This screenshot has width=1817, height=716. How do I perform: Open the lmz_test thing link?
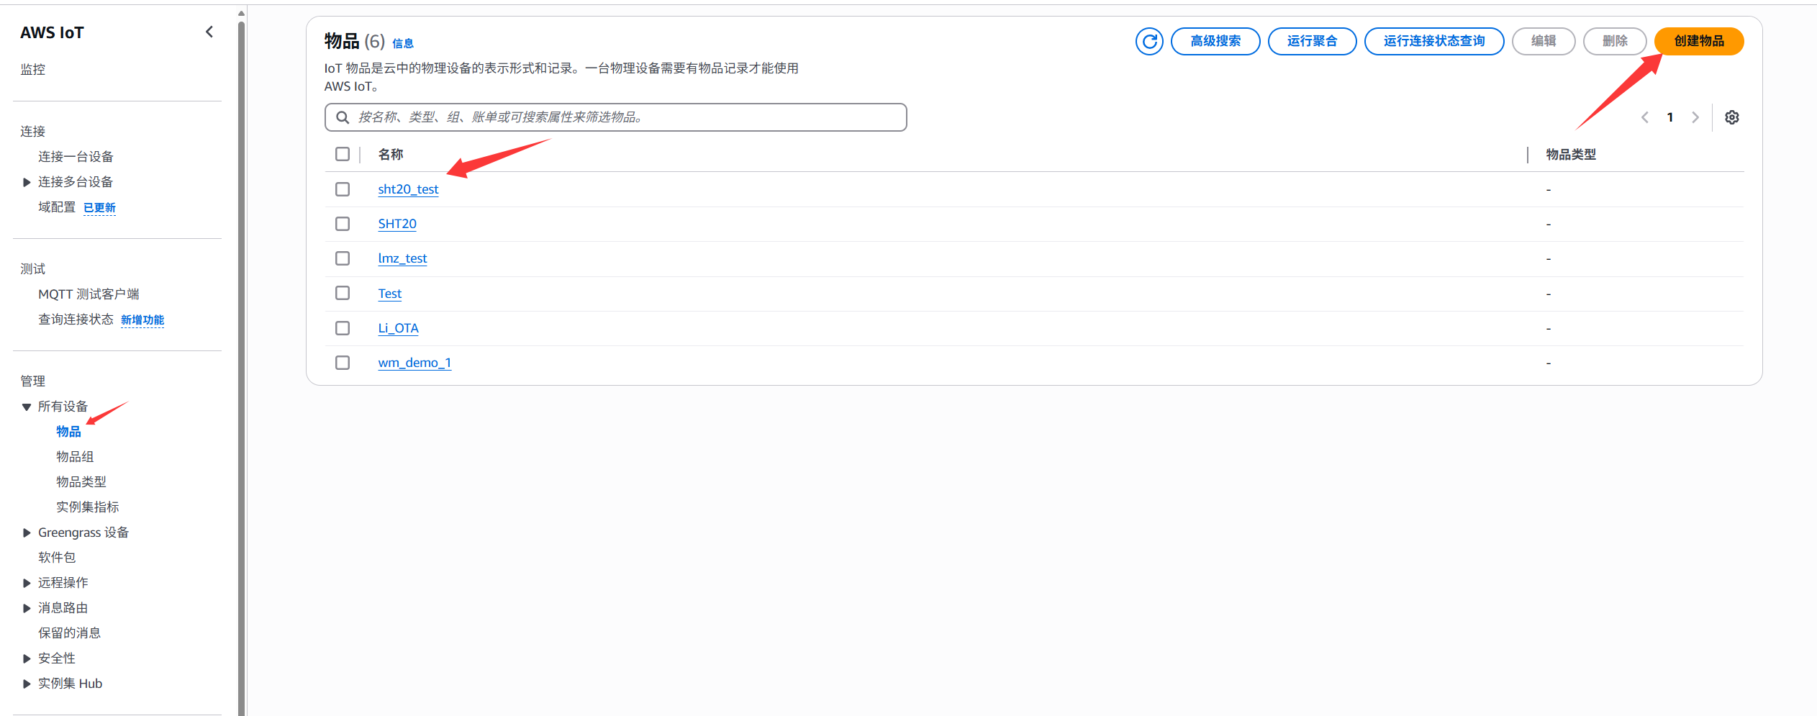point(402,258)
